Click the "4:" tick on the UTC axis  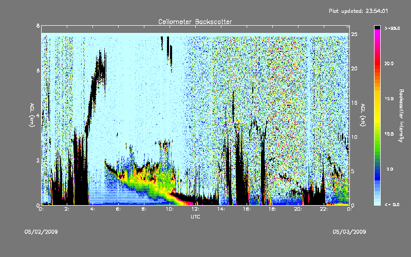click(x=92, y=209)
